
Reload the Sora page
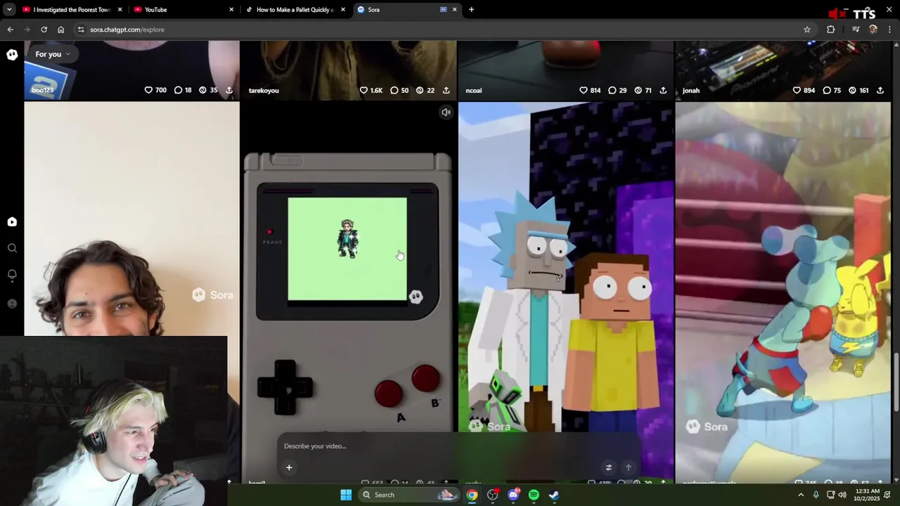pos(44,30)
